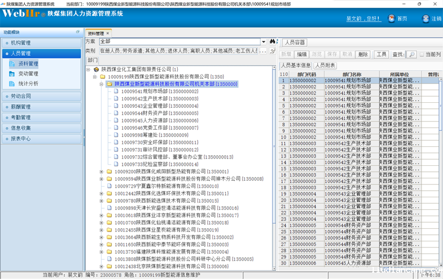The image size is (443, 279).
Task: Select the 人员基本信息 tab
Action: 296,65
